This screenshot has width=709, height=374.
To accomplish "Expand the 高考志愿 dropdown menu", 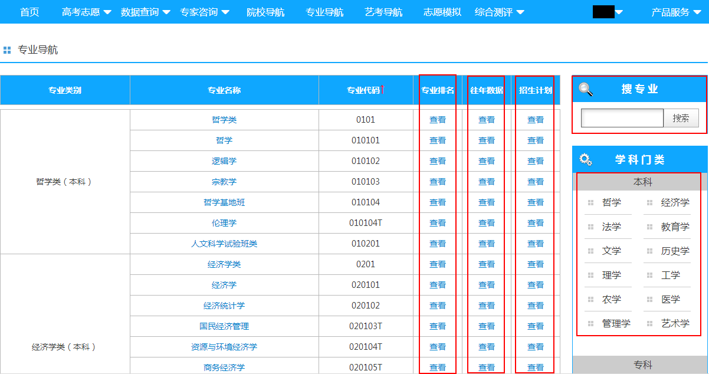I will pyautogui.click(x=86, y=12).
